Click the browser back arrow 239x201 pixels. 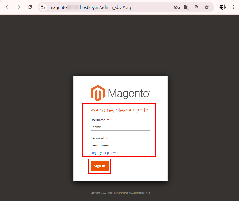coord(7,7)
